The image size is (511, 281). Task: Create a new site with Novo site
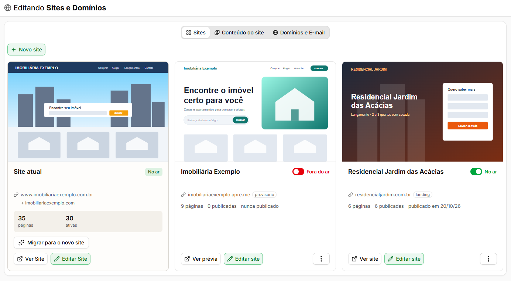tap(26, 50)
